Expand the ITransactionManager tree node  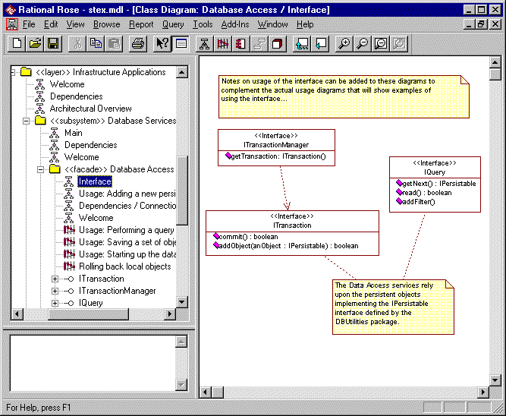(x=55, y=291)
